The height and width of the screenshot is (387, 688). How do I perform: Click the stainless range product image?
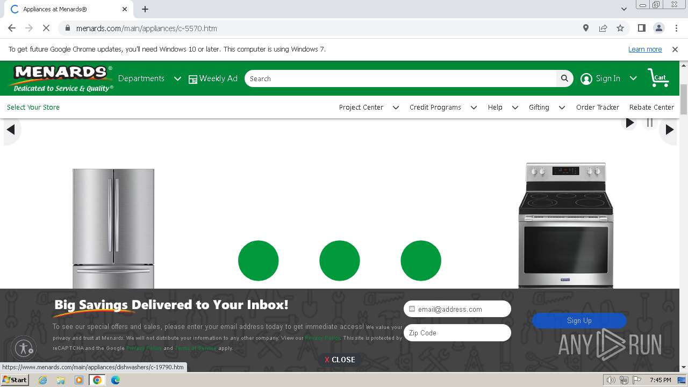pyautogui.click(x=565, y=225)
